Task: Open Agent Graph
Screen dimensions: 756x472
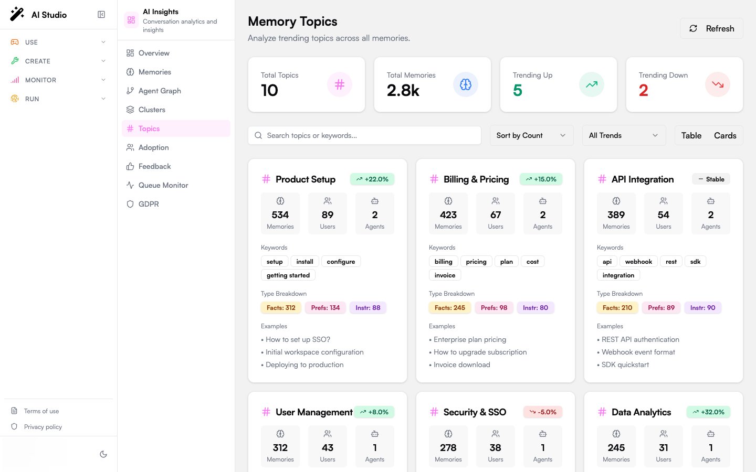Action: [176, 91]
